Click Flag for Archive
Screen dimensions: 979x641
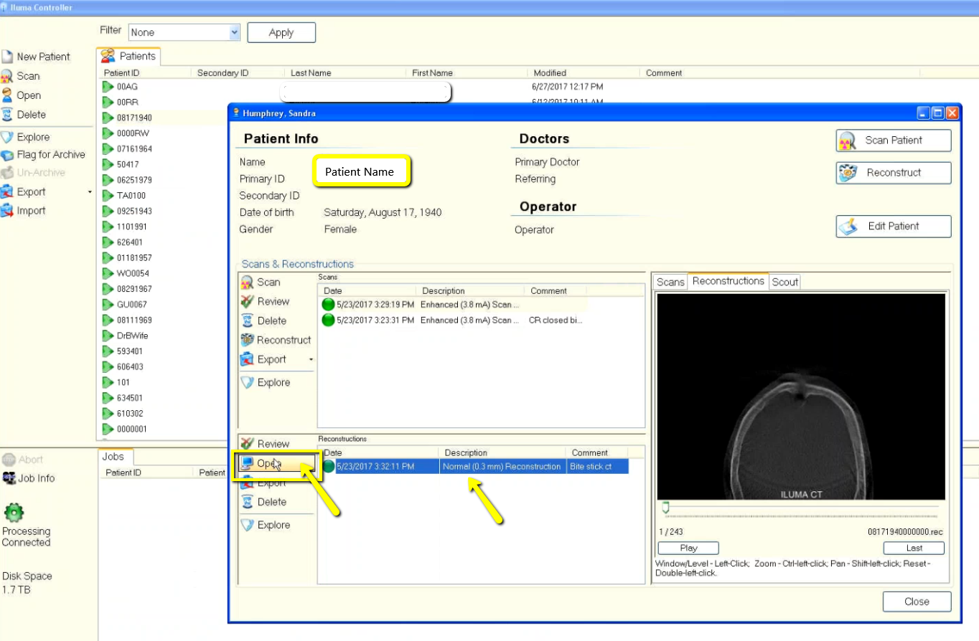44,154
